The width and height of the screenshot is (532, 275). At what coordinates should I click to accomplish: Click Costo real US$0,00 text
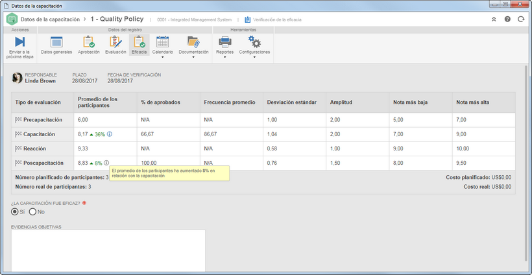pyautogui.click(x=487, y=187)
